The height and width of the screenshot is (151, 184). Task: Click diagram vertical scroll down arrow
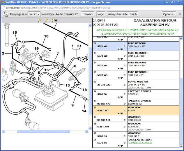tap(90, 128)
